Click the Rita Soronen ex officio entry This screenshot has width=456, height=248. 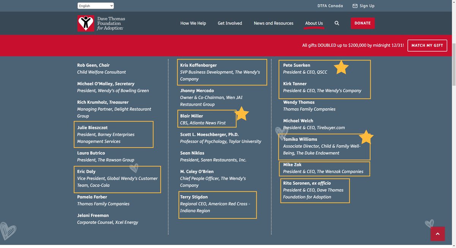[x=315, y=190]
